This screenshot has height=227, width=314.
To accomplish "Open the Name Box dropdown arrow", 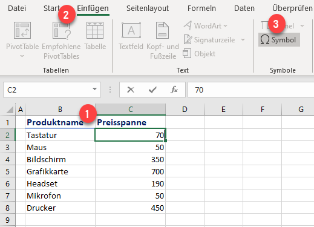I will pos(94,89).
